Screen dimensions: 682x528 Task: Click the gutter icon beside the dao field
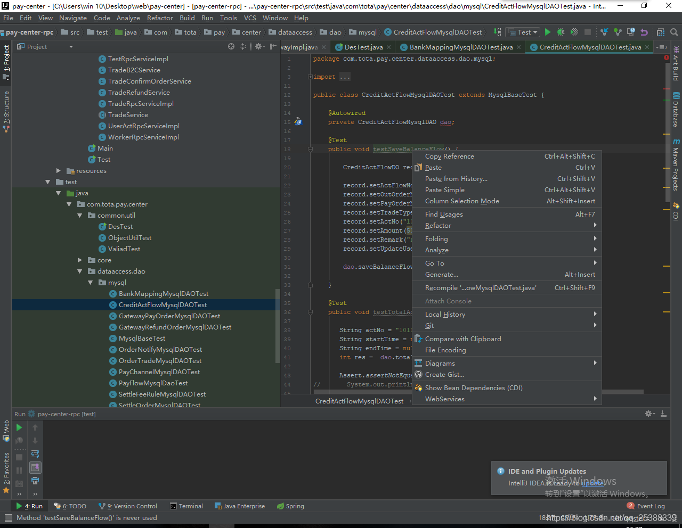(x=298, y=122)
